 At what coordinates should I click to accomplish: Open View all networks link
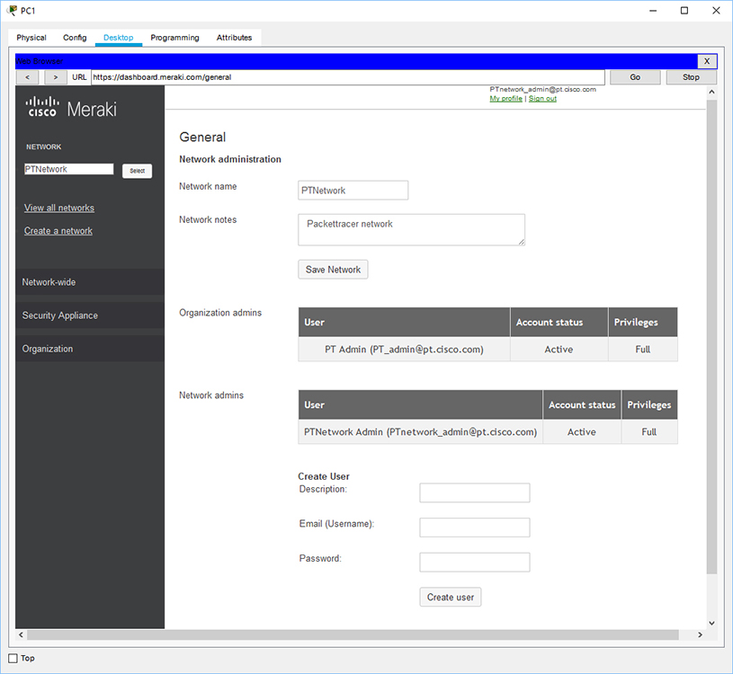(58, 208)
